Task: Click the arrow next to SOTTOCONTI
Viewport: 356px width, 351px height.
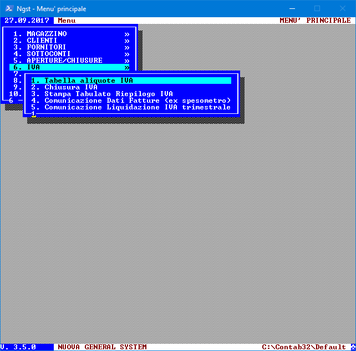Action: coord(127,54)
